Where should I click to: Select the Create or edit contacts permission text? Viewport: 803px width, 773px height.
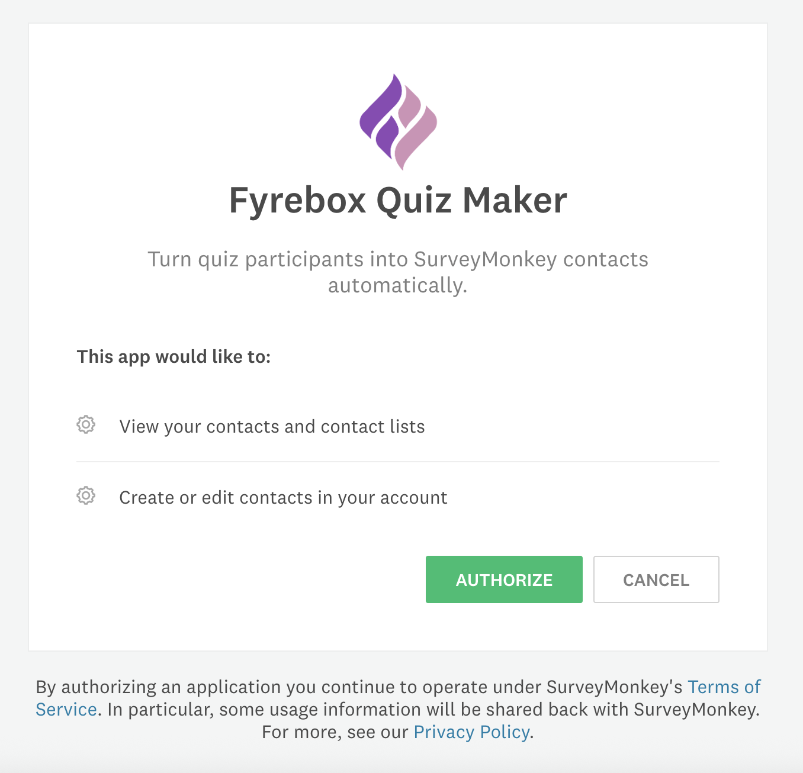tap(283, 498)
